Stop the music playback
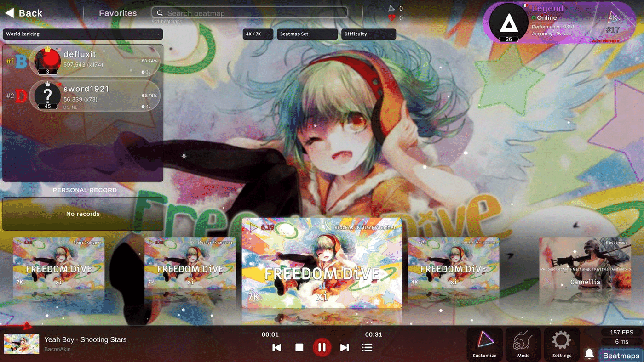This screenshot has width=644, height=362. pos(299,348)
